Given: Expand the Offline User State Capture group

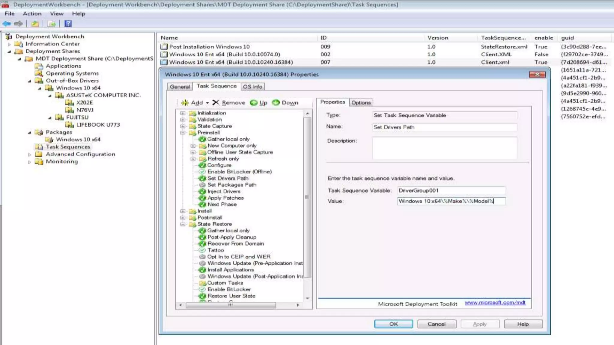Looking at the screenshot, I should pyautogui.click(x=193, y=152).
